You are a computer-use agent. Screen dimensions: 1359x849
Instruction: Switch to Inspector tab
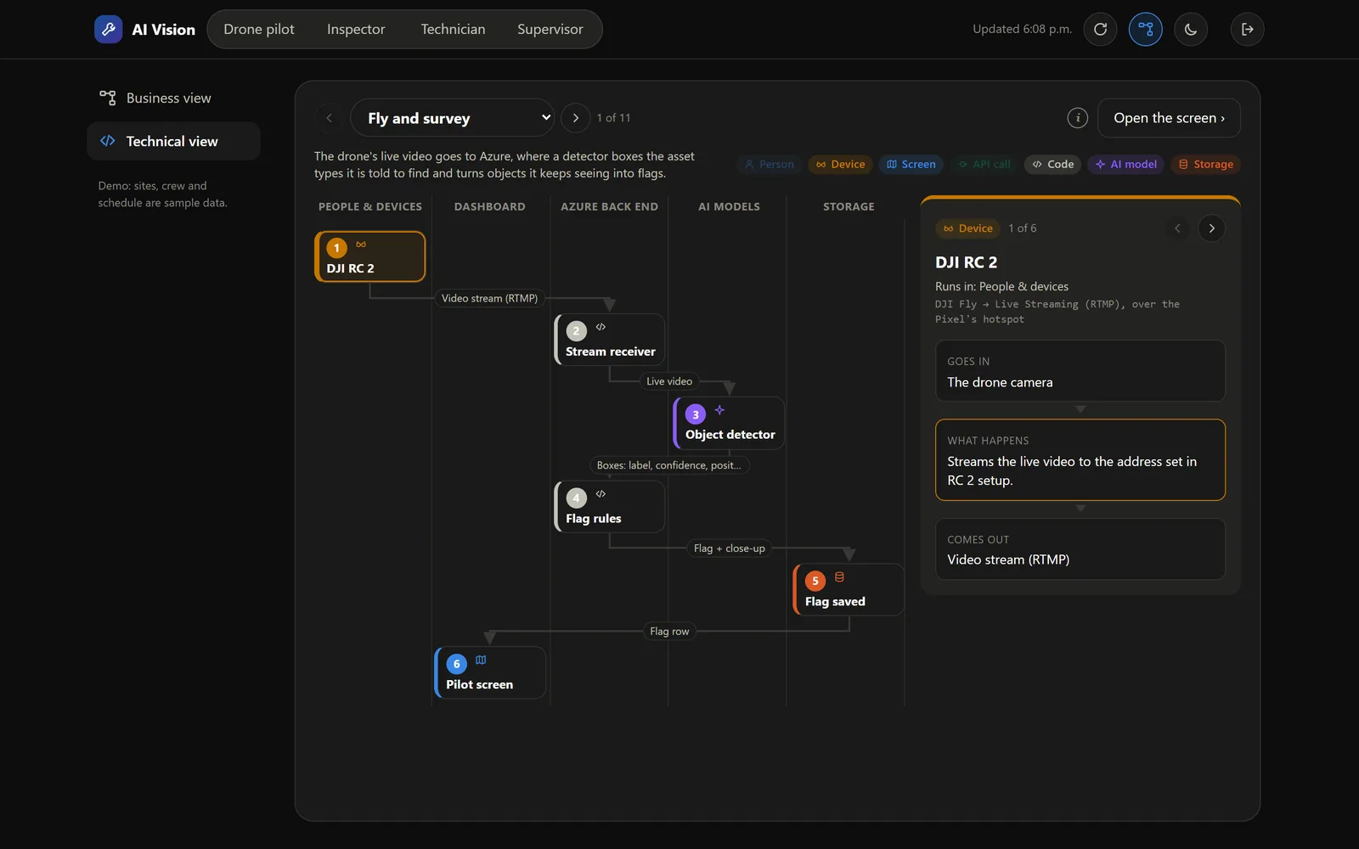(356, 30)
